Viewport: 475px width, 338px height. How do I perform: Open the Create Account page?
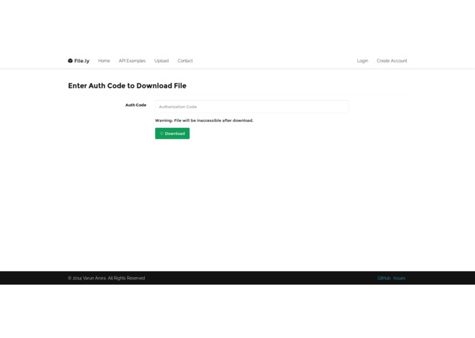coord(392,61)
